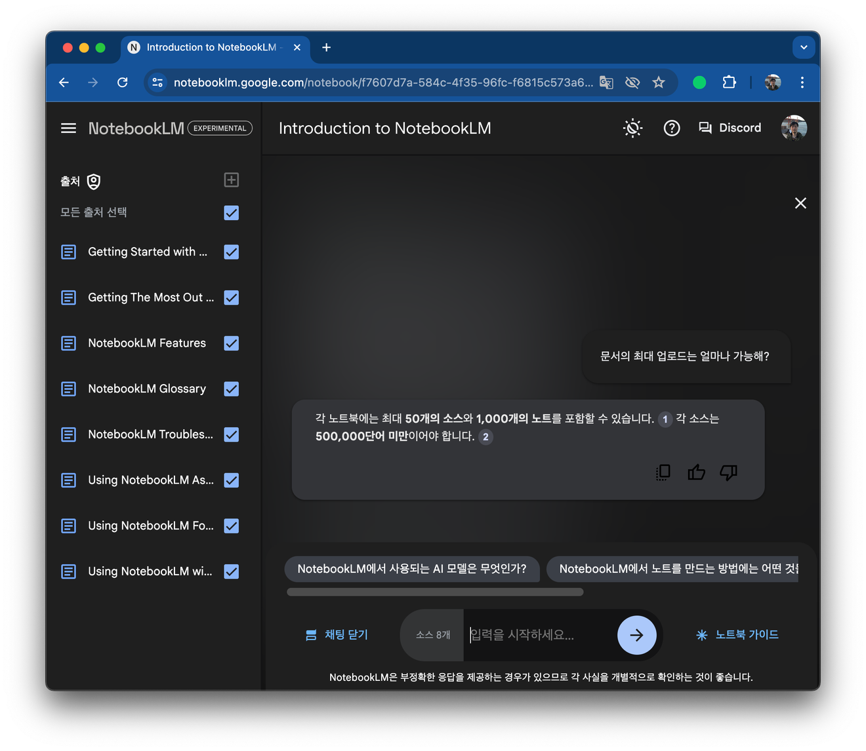The width and height of the screenshot is (866, 751).
Task: Open the help question mark icon
Action: click(x=672, y=128)
